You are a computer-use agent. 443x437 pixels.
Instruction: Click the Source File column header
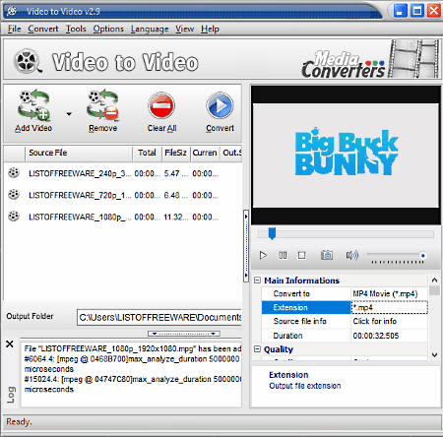pyautogui.click(x=79, y=153)
